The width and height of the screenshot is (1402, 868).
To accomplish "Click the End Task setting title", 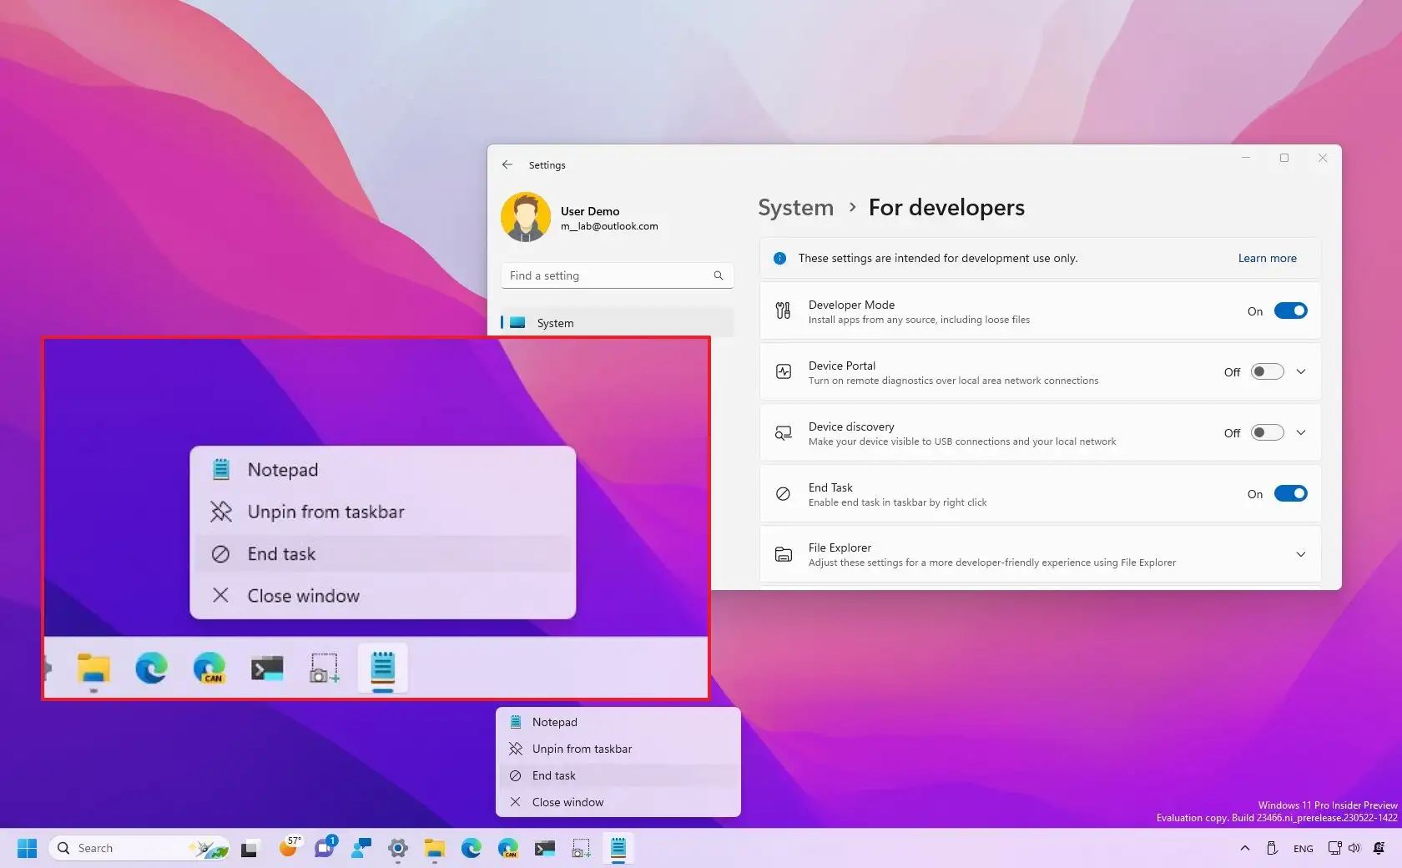I will coord(830,487).
